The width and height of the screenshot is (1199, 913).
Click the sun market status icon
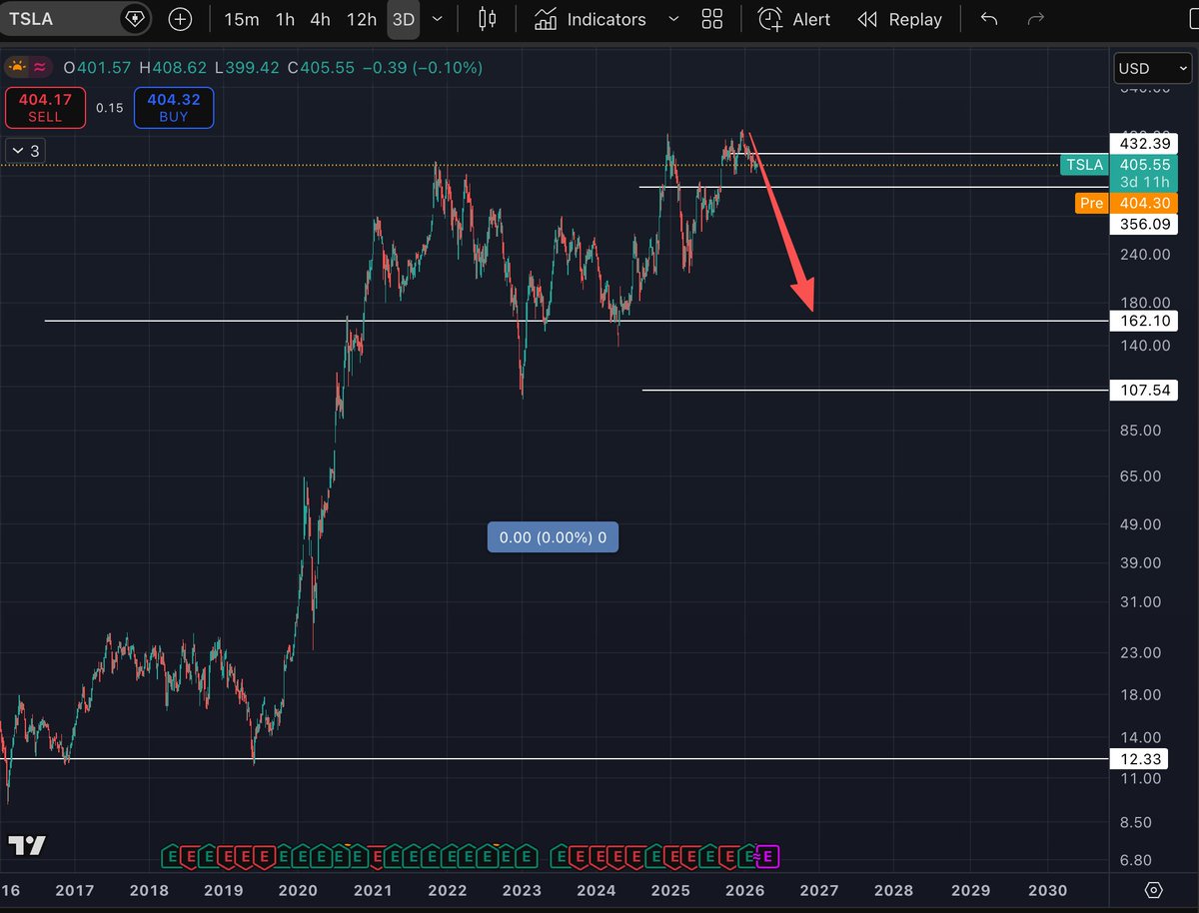click(16, 68)
